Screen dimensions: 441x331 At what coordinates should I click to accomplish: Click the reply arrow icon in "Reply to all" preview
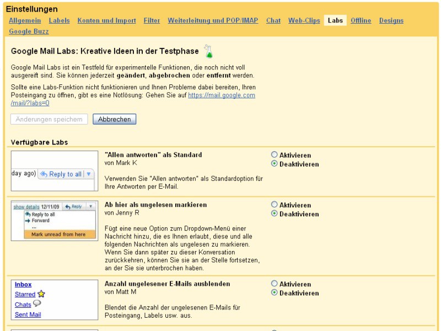[x=44, y=174]
